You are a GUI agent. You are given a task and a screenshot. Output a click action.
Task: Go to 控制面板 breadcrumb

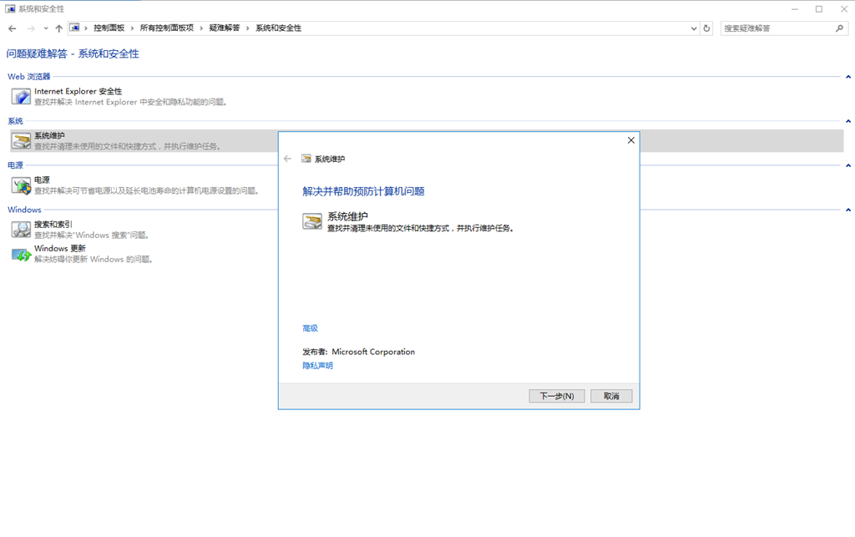pos(109,28)
